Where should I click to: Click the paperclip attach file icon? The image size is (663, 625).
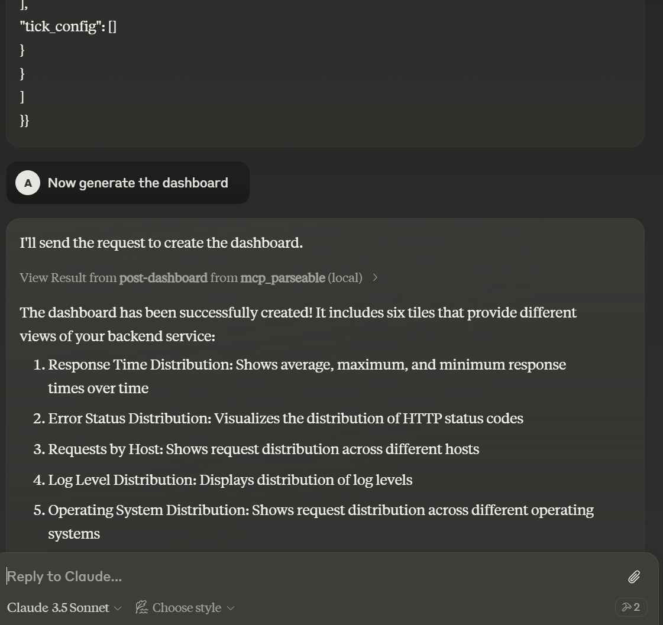click(633, 577)
